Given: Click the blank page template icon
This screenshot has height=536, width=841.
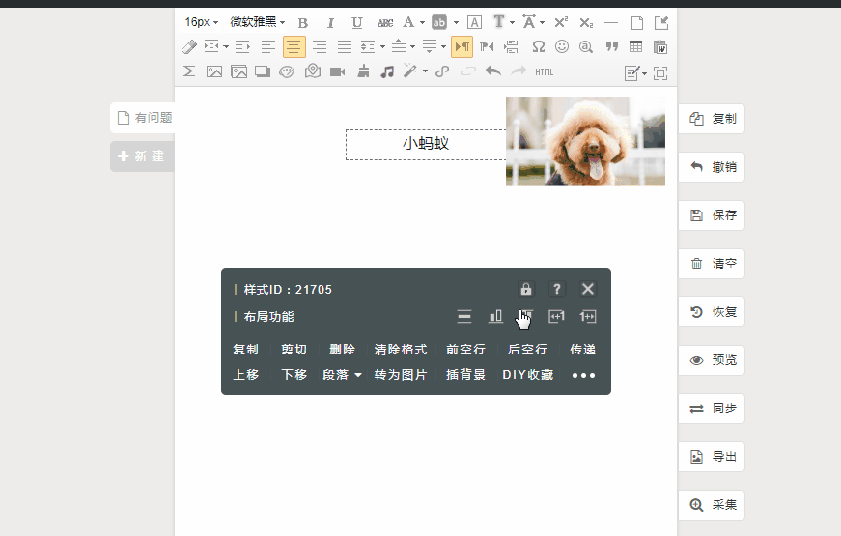Looking at the screenshot, I should tap(636, 22).
